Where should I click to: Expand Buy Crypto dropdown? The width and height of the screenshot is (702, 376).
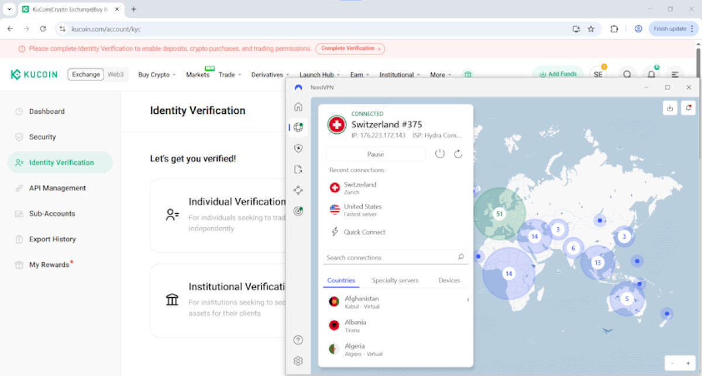(x=157, y=75)
